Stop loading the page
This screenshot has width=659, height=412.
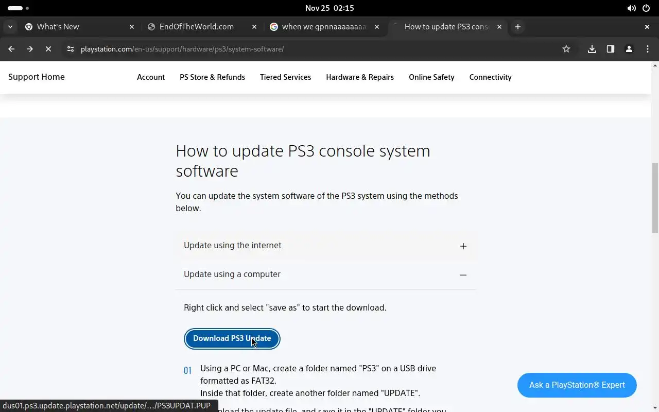pyautogui.click(x=48, y=49)
